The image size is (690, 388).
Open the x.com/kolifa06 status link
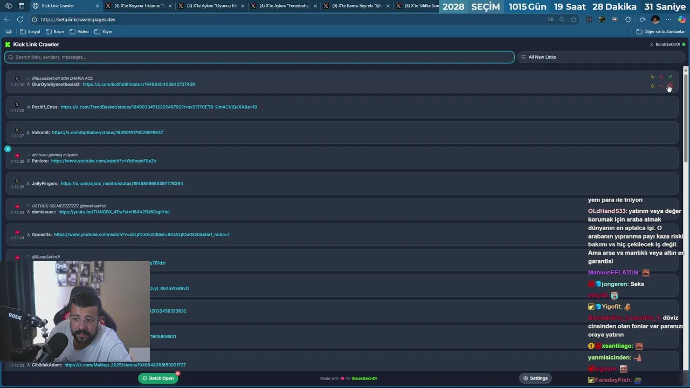[x=139, y=85]
